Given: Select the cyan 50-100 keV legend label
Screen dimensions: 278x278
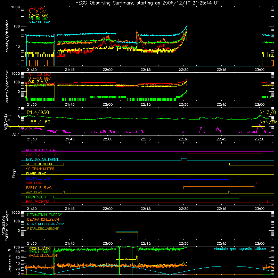Looking at the screenshot, I should 39,22.
